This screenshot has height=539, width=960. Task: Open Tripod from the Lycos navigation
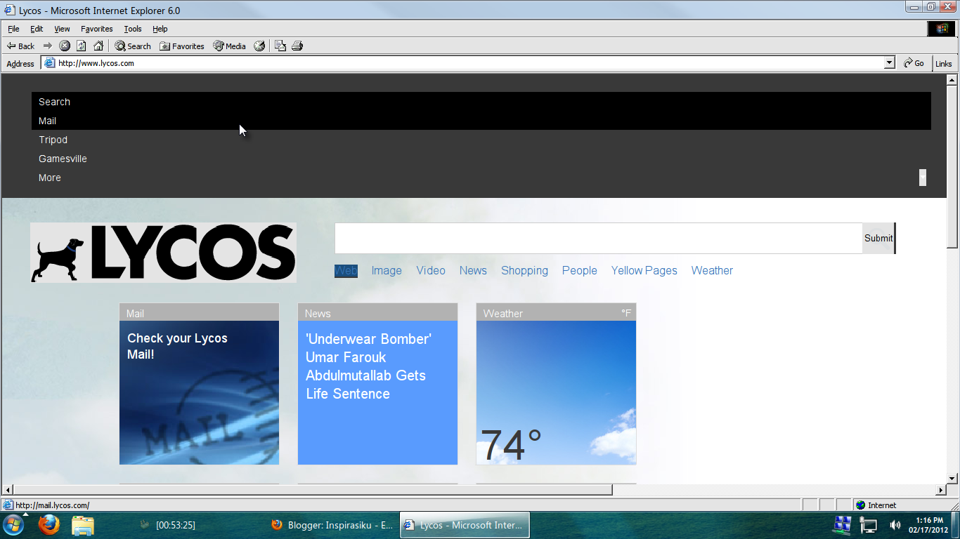click(x=53, y=140)
